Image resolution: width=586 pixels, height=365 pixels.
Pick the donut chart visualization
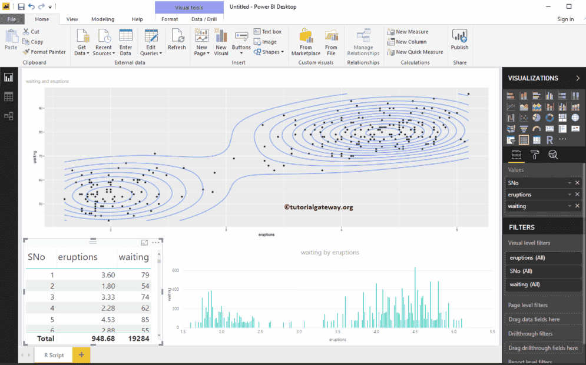tap(549, 118)
